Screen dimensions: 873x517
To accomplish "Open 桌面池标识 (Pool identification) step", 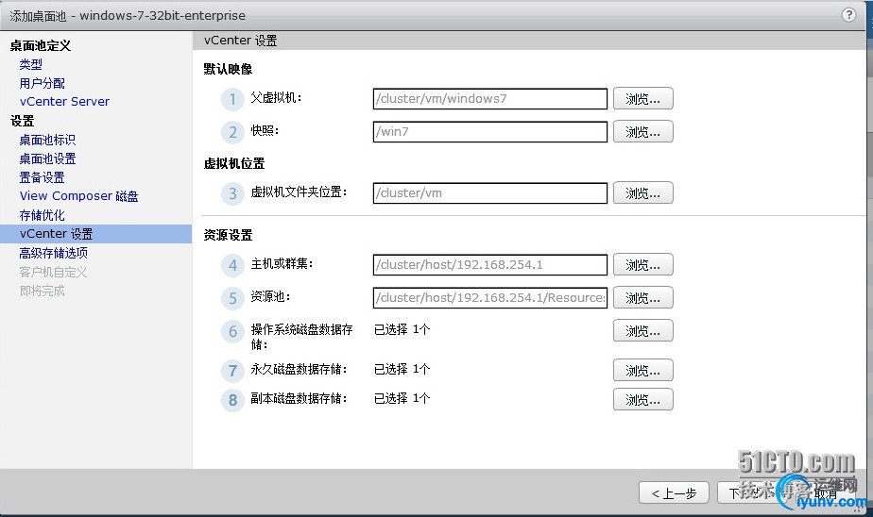I will click(x=47, y=140).
